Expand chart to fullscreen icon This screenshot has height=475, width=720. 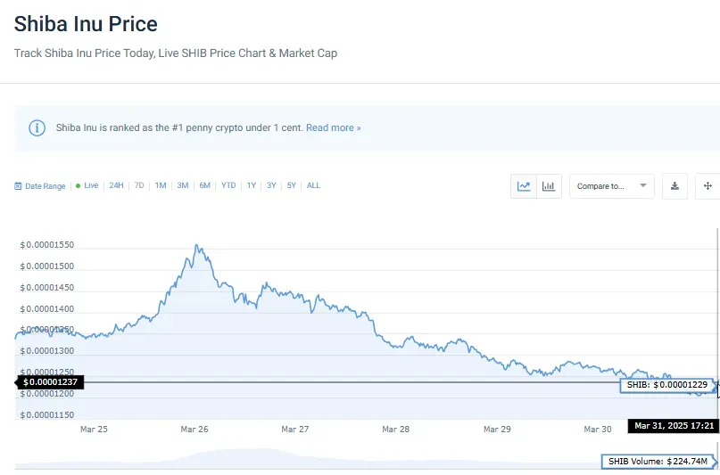tap(708, 186)
